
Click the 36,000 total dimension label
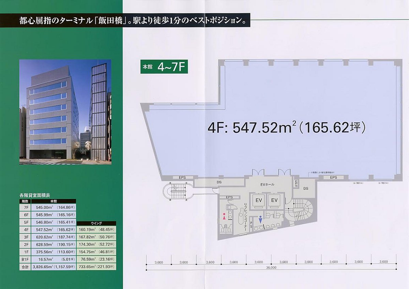coord(271,268)
